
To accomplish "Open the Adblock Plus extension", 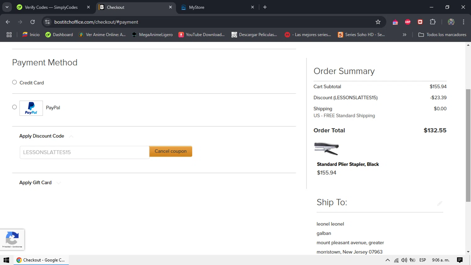I will (x=408, y=22).
